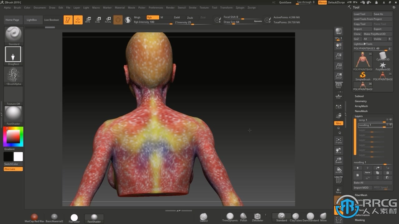Expand the NanoMesh palette
Screen dimensions: 399x224
(x=361, y=111)
